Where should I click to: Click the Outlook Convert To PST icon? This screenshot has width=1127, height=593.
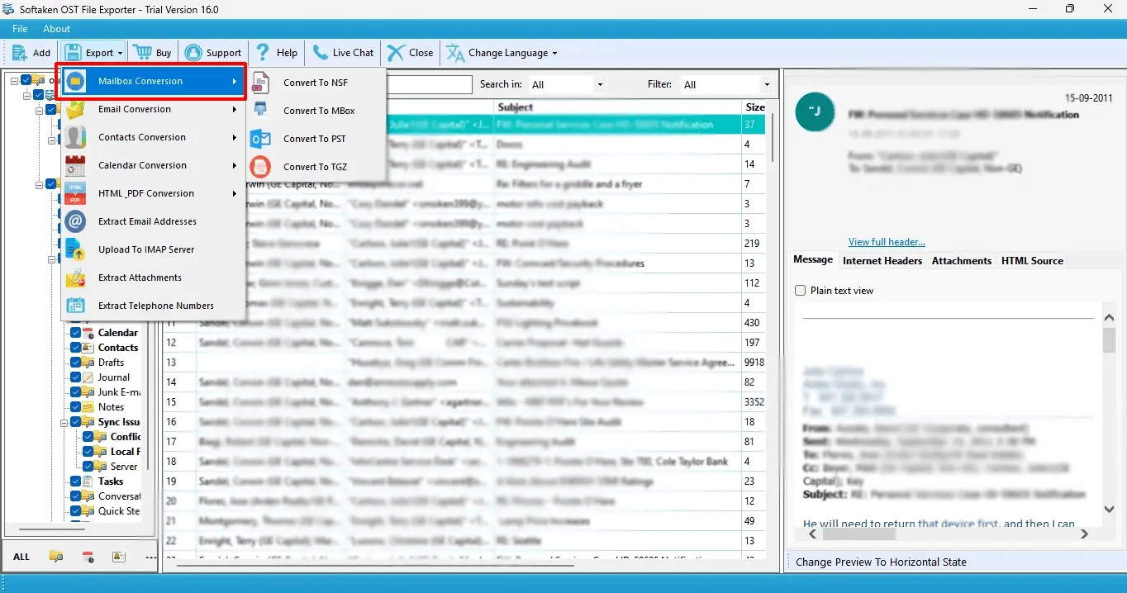(x=261, y=138)
